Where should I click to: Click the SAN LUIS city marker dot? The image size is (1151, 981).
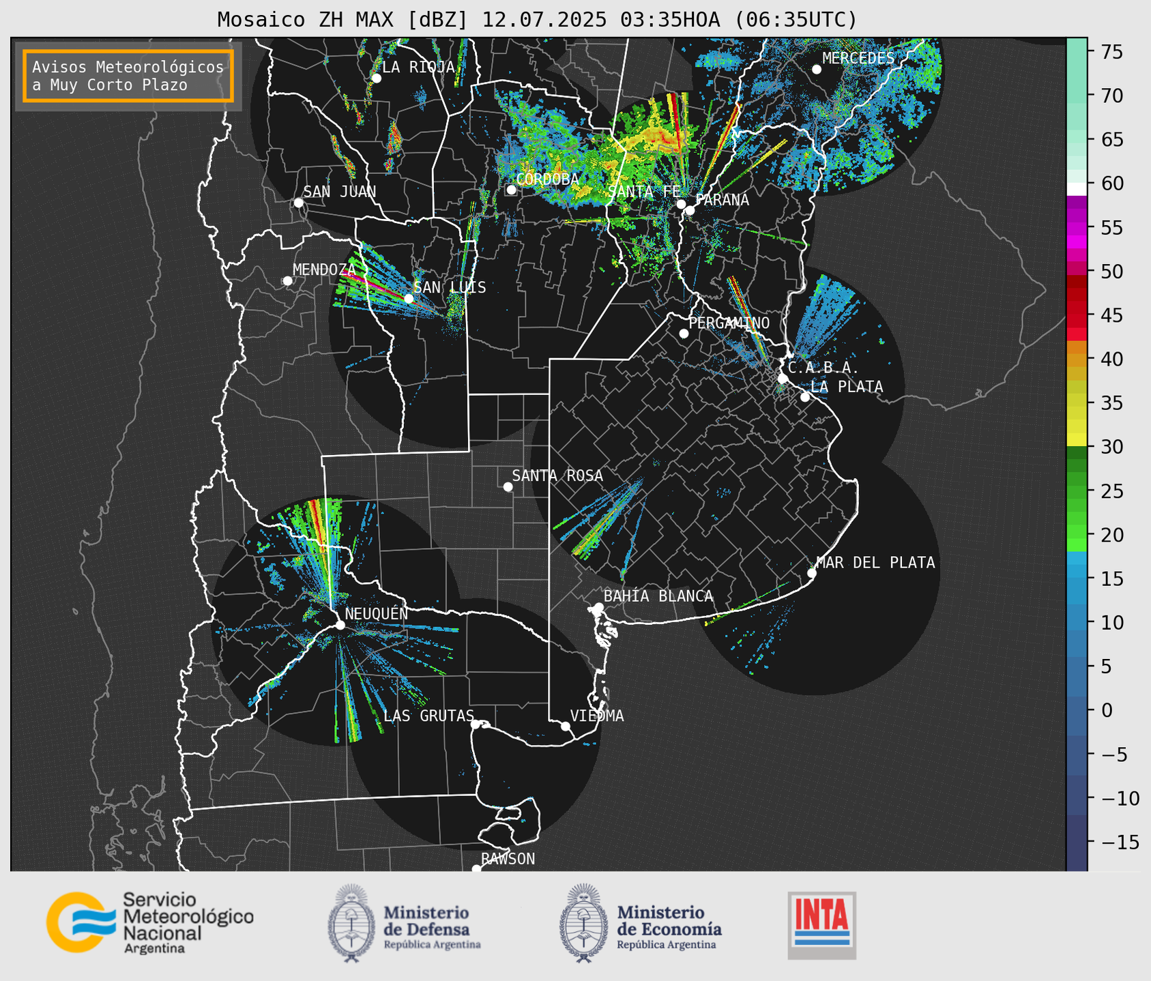point(409,299)
